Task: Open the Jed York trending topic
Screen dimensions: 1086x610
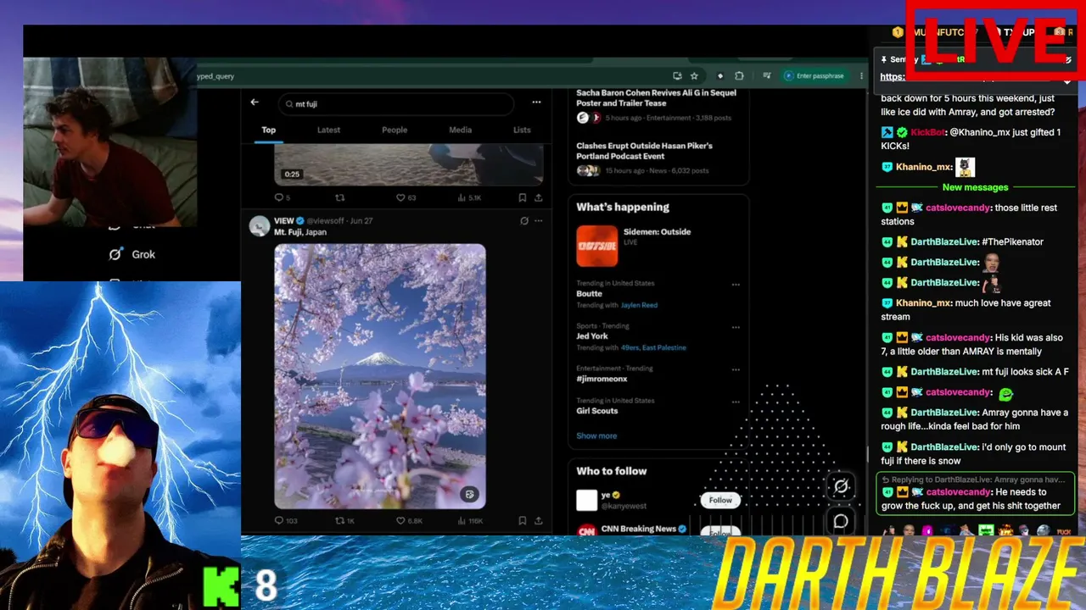Action: click(x=592, y=336)
